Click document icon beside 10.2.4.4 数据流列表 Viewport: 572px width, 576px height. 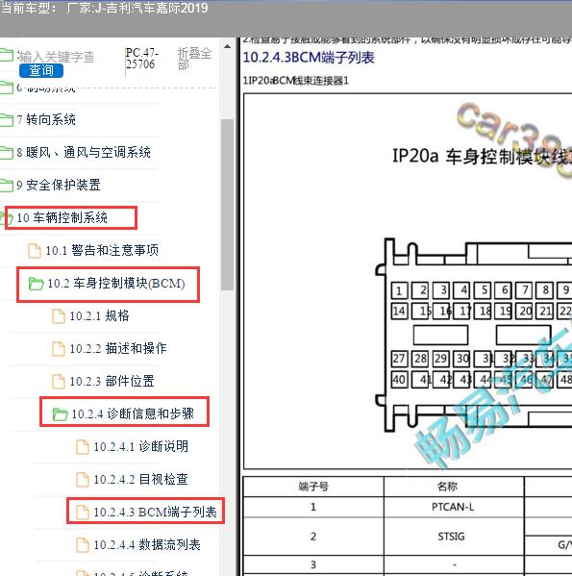pyautogui.click(x=83, y=545)
